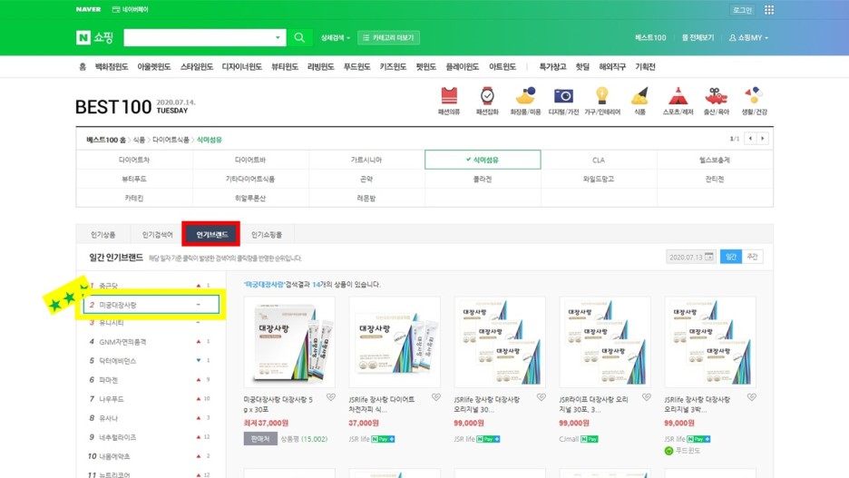Screen dimensions: 849x478
Task: Open the 패션잡화 watch category icon
Action: coord(487,100)
